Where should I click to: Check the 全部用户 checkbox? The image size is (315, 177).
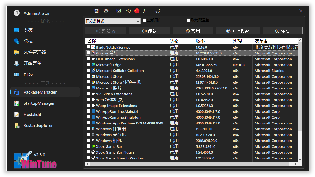pyautogui.click(x=145, y=20)
